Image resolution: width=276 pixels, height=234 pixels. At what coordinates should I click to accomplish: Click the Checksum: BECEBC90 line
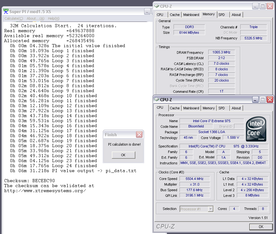tap(29, 181)
